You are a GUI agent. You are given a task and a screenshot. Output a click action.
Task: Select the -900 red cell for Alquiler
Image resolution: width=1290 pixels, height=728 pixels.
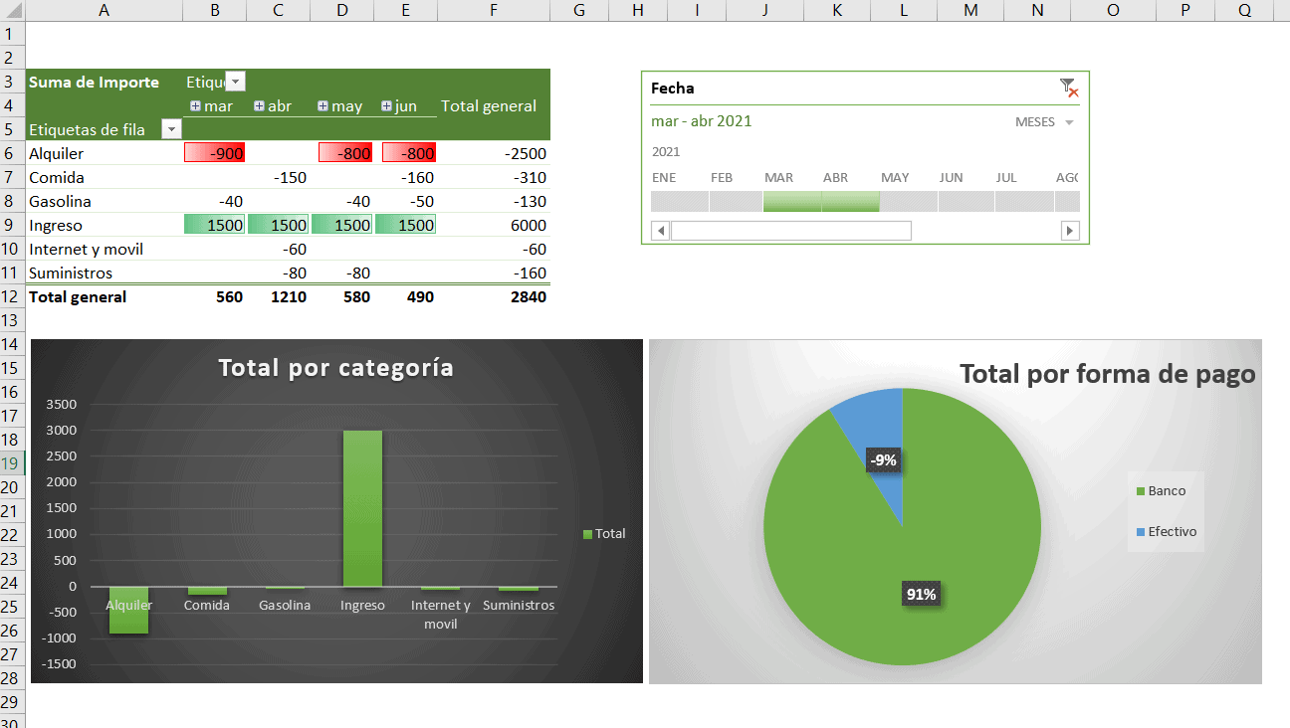tap(214, 153)
